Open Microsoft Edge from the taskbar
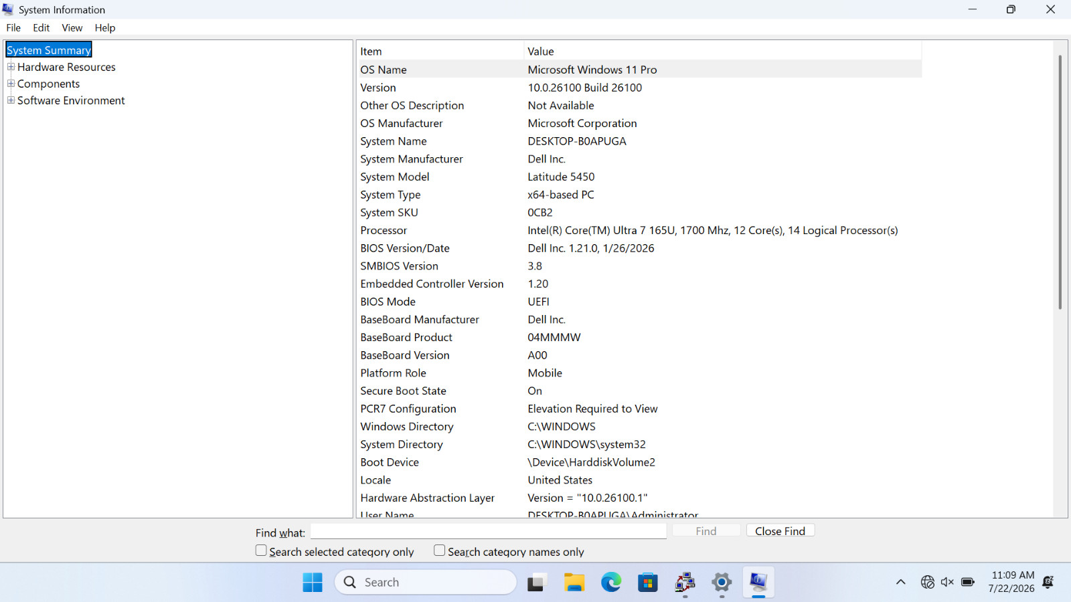 [x=610, y=583]
